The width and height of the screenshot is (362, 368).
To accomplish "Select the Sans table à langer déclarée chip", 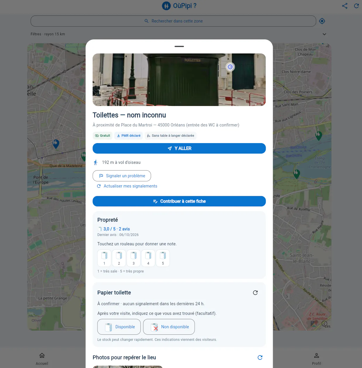I will pyautogui.click(x=170, y=136).
